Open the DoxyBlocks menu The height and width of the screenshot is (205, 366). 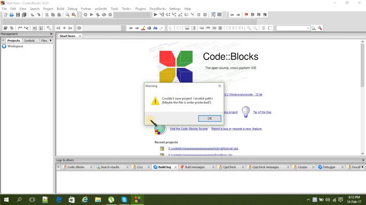[x=158, y=9]
